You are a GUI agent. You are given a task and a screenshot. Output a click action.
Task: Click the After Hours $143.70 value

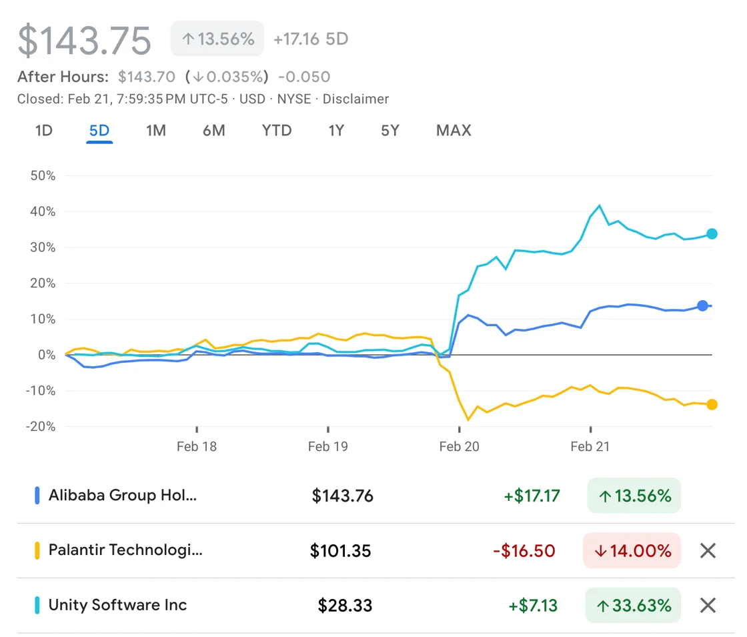pyautogui.click(x=147, y=76)
